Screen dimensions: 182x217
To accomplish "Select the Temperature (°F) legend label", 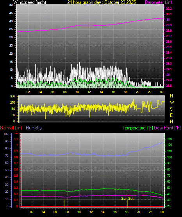I will pyautogui.click(x=137, y=128).
